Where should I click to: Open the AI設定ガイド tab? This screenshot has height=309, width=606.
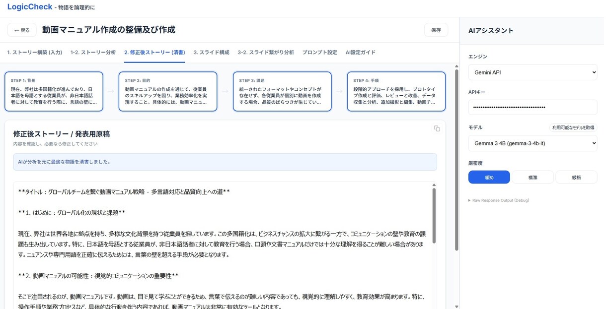(361, 53)
